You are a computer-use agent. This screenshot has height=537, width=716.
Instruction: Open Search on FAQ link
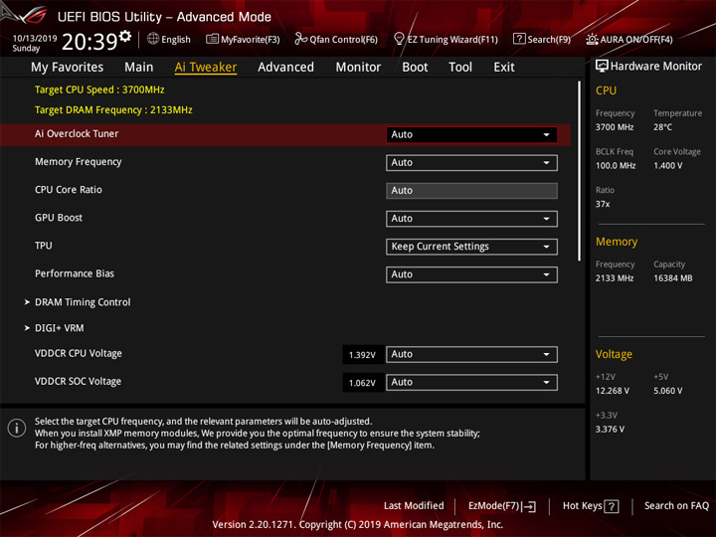pyautogui.click(x=676, y=506)
